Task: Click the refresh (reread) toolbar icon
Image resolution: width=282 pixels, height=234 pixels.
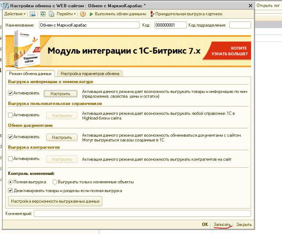Action: coord(43,14)
